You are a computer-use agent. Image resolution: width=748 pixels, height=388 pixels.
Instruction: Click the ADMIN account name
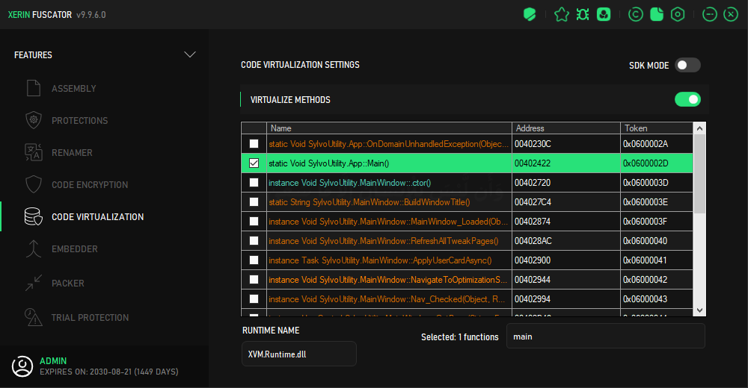pyautogui.click(x=53, y=361)
